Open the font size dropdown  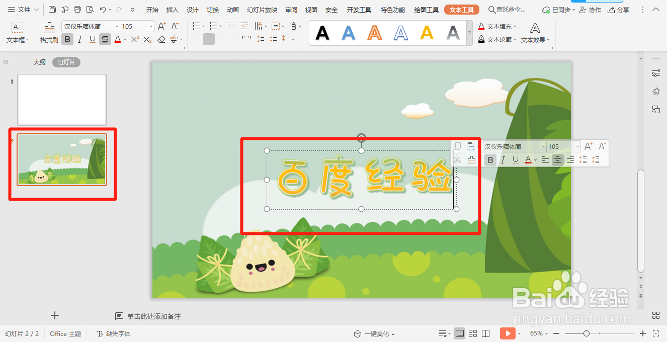151,26
